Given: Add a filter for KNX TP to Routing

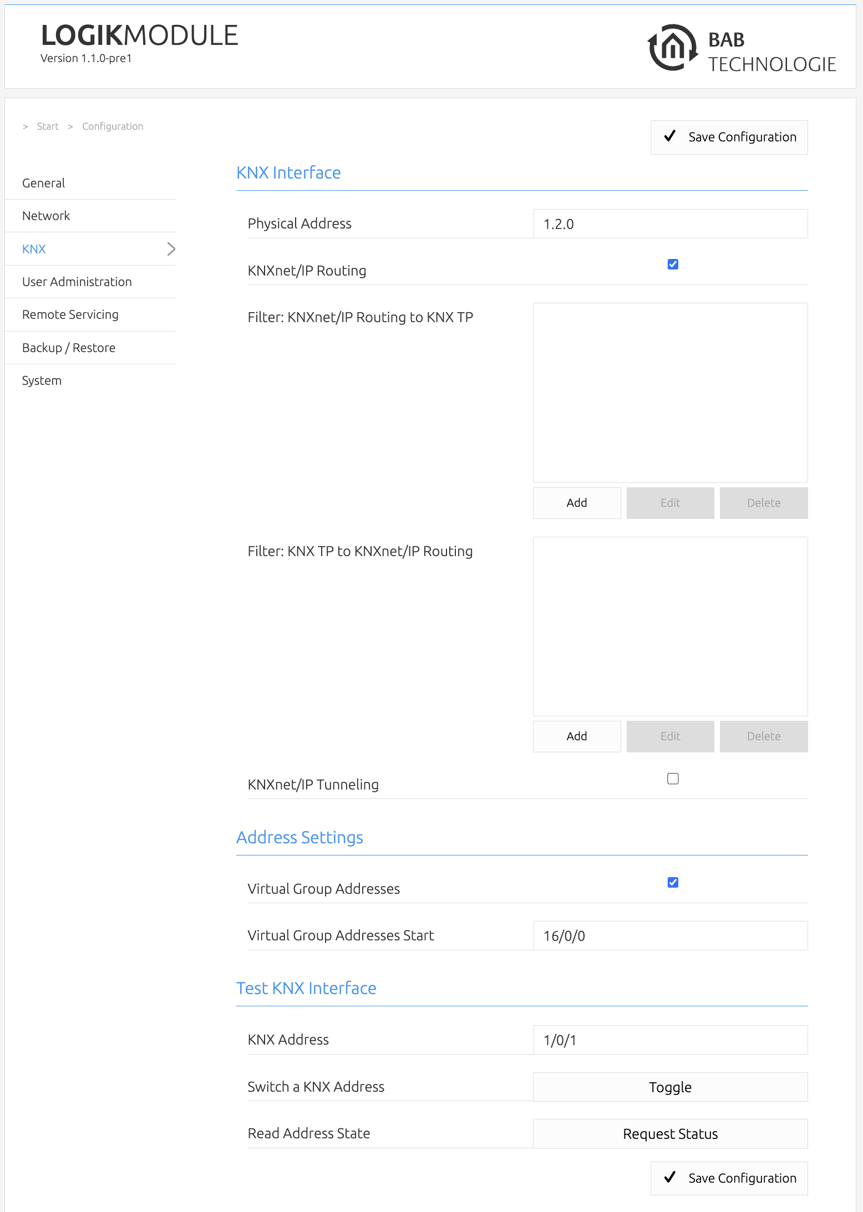Looking at the screenshot, I should (577, 736).
